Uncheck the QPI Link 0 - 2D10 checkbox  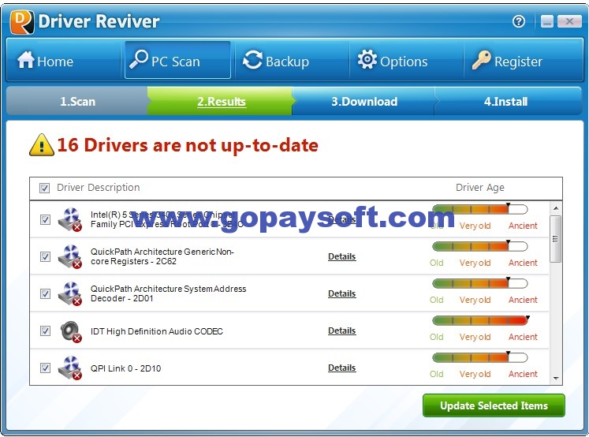(45, 368)
